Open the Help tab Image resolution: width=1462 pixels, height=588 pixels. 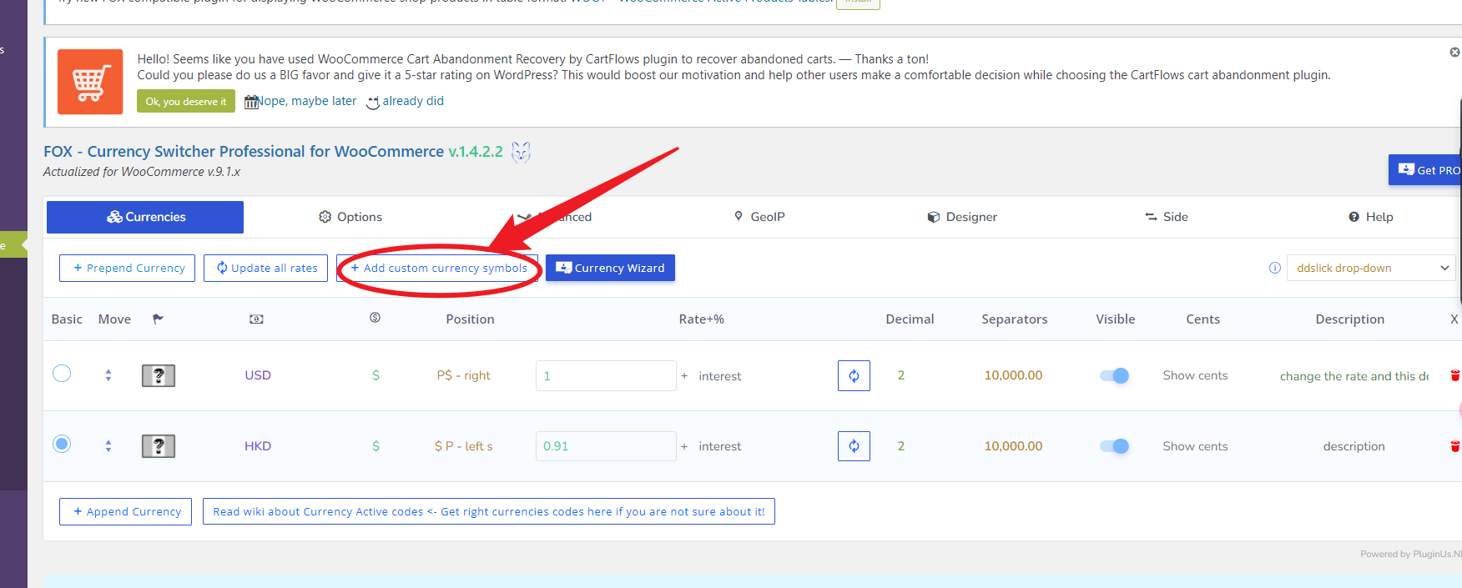click(x=1371, y=217)
